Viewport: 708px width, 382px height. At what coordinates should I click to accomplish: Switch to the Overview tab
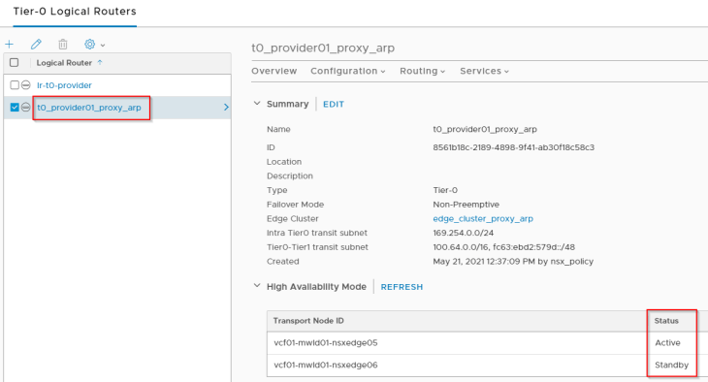point(274,71)
